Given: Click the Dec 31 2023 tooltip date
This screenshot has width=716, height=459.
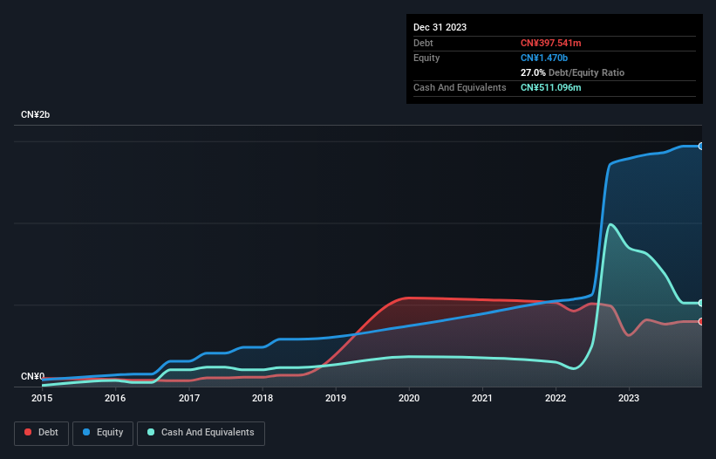Looking at the screenshot, I should click(x=440, y=27).
